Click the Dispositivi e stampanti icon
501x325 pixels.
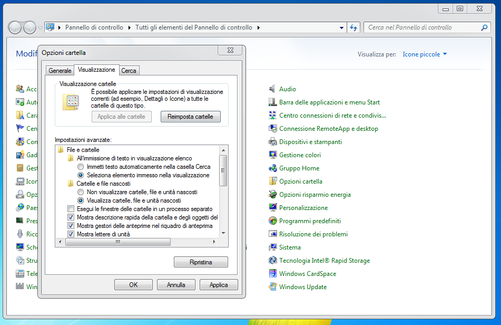[272, 142]
